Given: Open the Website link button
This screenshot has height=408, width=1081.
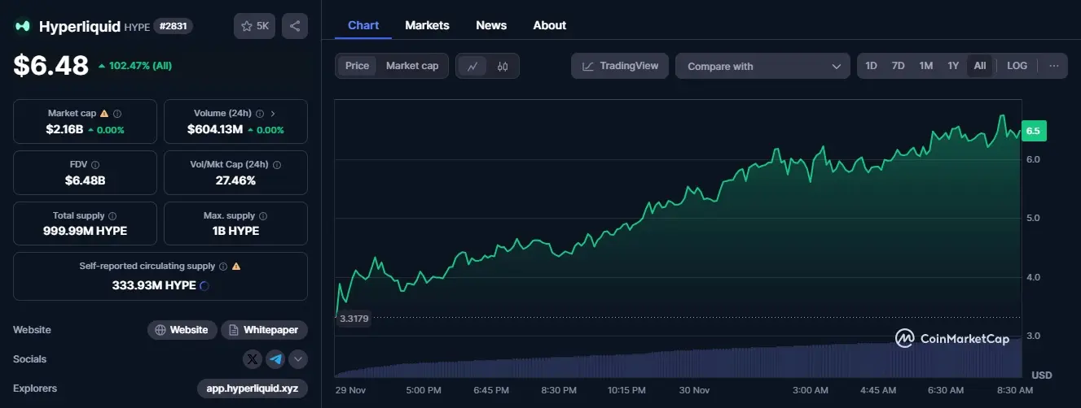Looking at the screenshot, I should [182, 330].
